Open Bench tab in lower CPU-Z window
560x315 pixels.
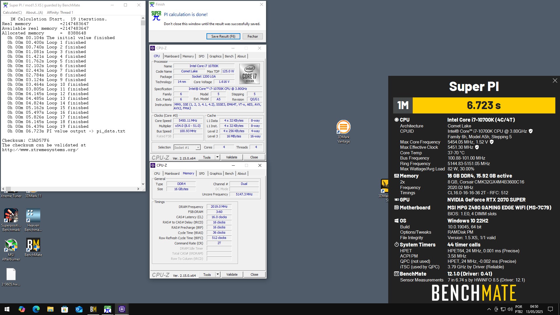pyautogui.click(x=229, y=174)
